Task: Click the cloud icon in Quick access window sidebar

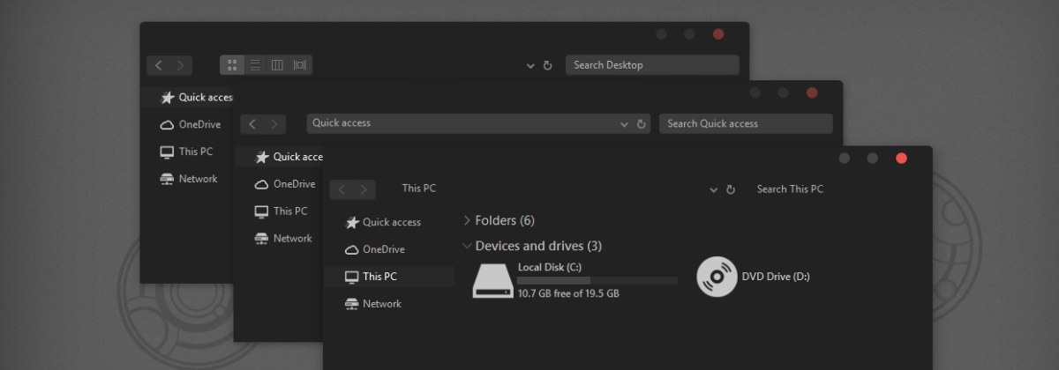Action: tap(261, 185)
